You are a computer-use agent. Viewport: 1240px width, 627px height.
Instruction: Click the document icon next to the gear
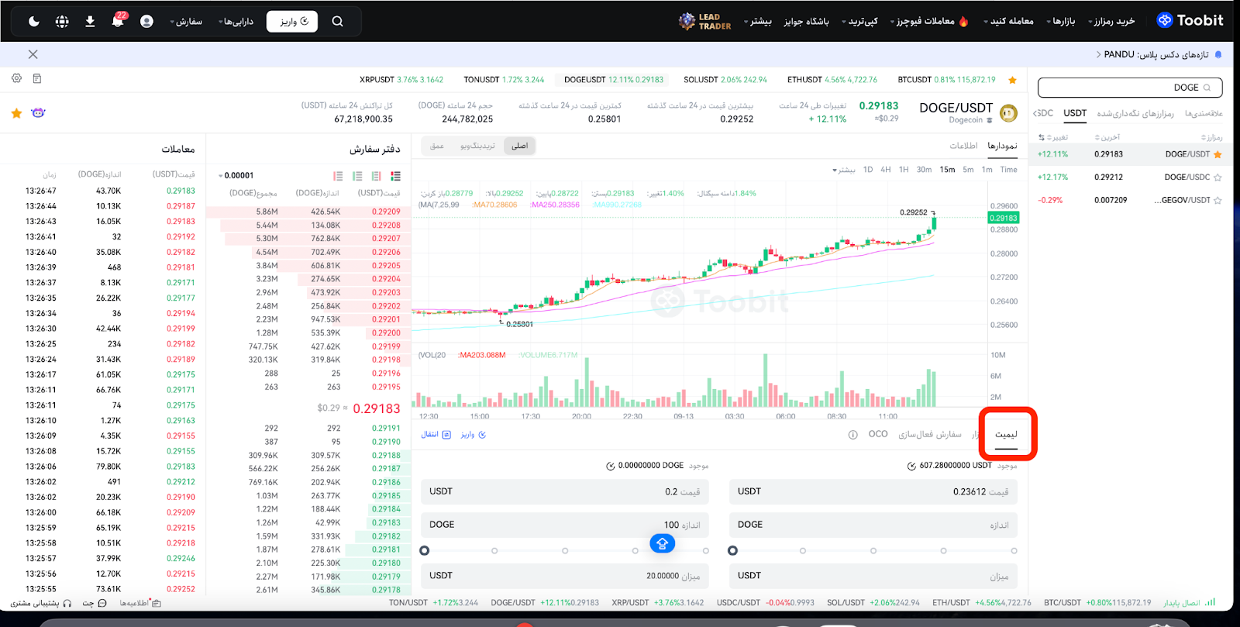(x=37, y=78)
